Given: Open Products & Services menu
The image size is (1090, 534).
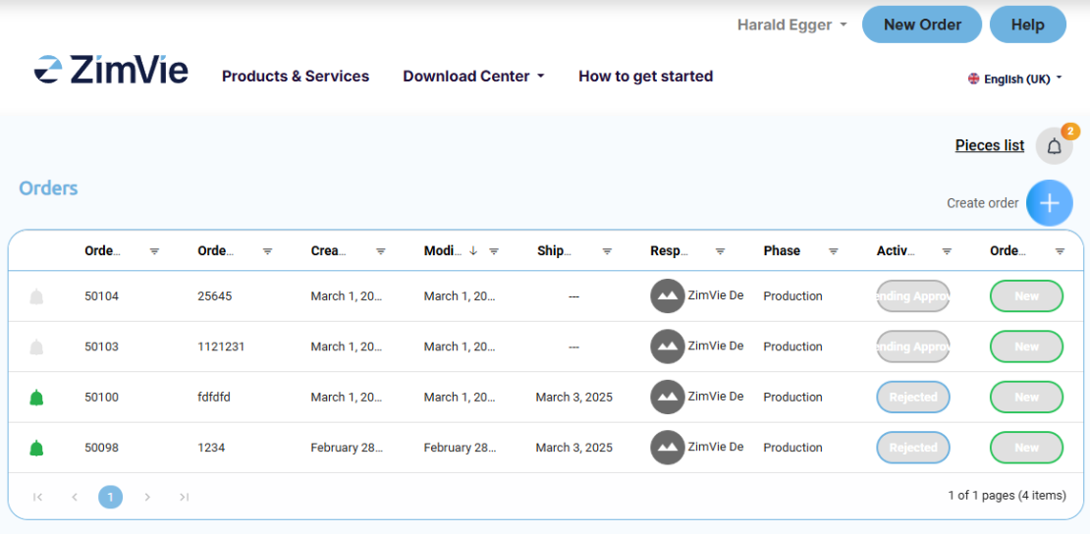Looking at the screenshot, I should pos(296,77).
